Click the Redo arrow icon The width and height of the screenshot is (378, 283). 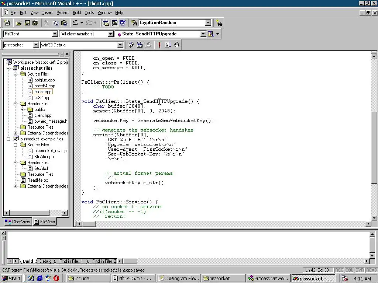pyautogui.click(x=89, y=22)
